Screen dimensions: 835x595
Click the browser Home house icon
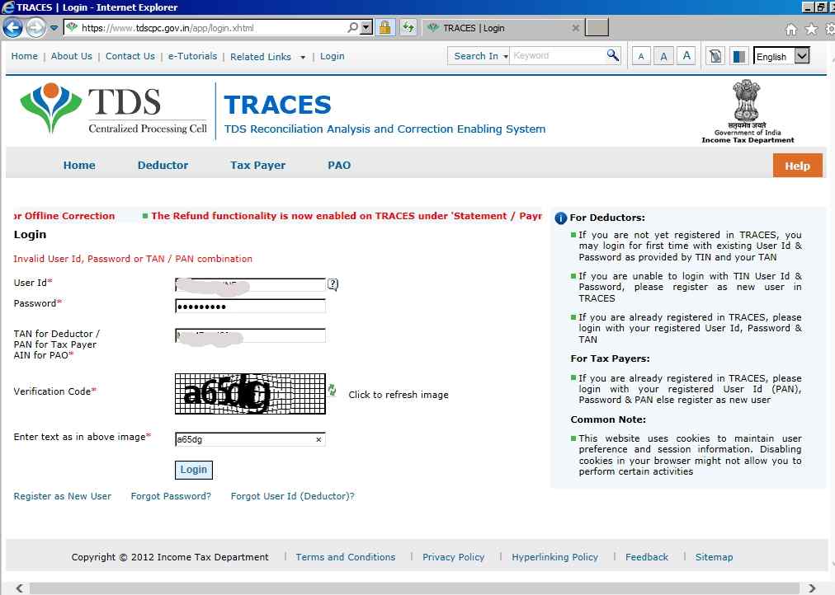pyautogui.click(x=790, y=29)
